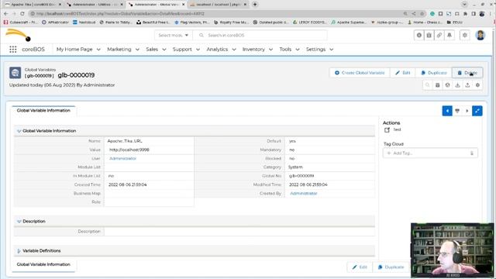Click the value Apache_Tika_URL in Name
Viewport: 496px width, 279px height.
click(x=125, y=141)
